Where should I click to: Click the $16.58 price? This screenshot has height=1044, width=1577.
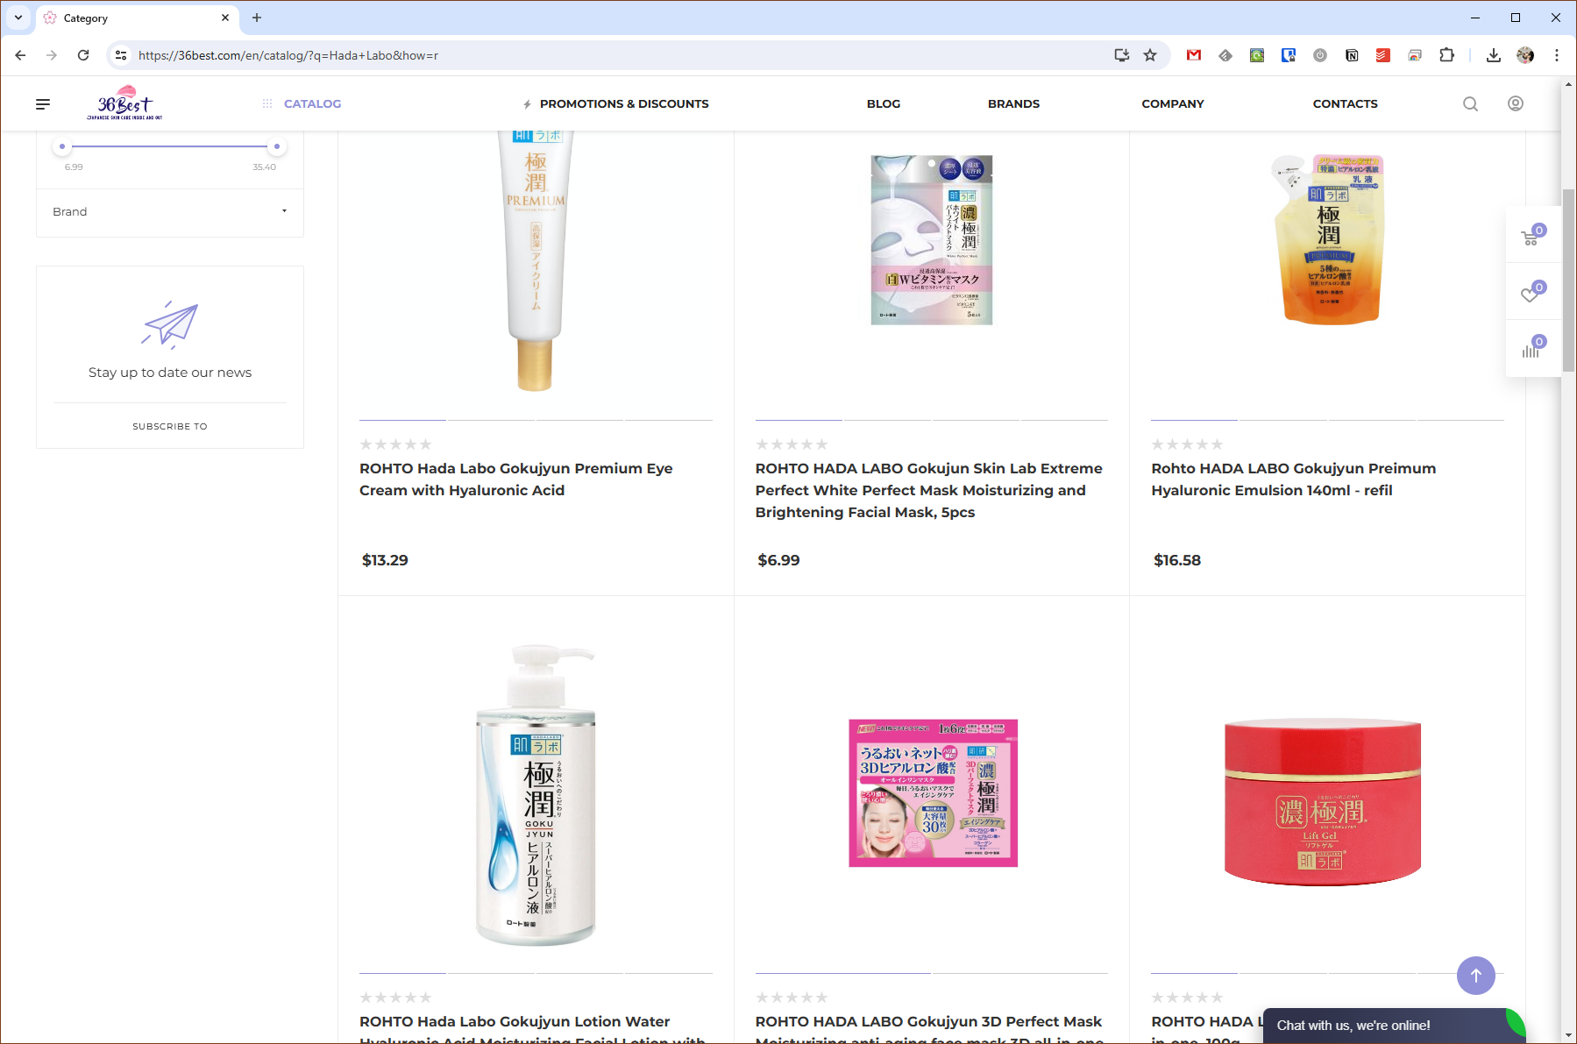tap(1177, 560)
